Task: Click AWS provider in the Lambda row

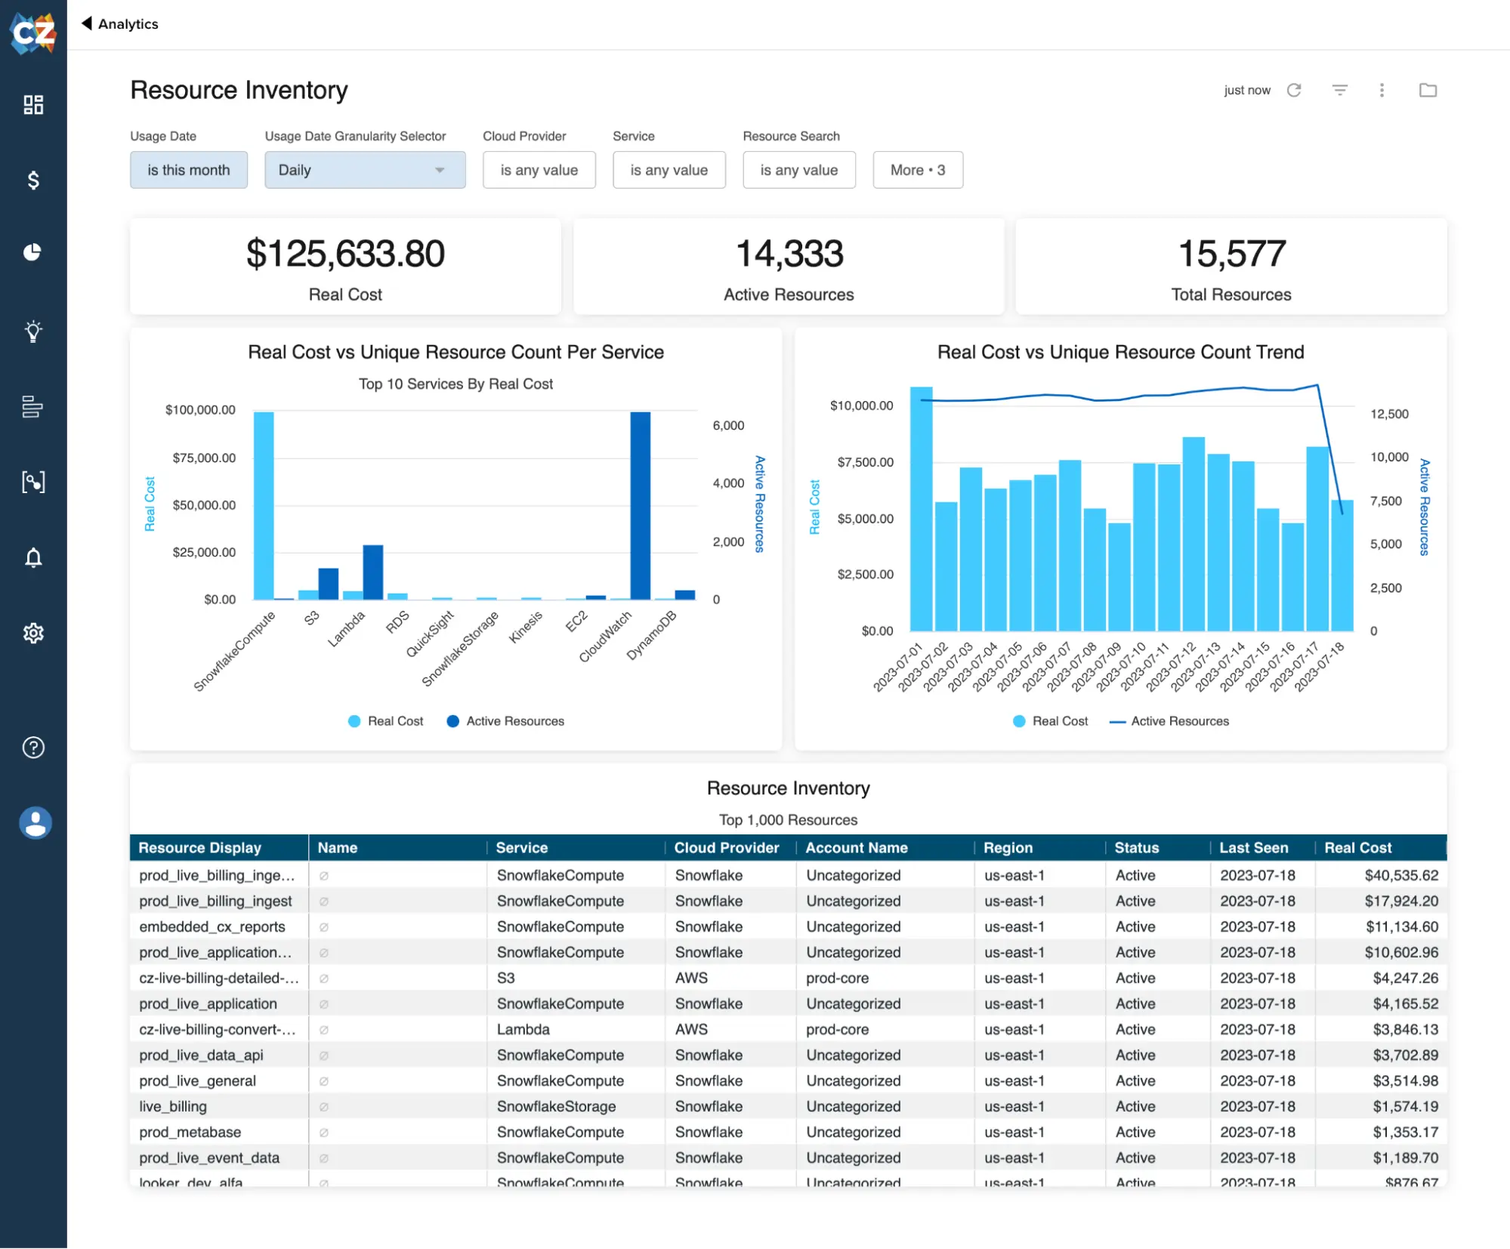Action: pyautogui.click(x=730, y=1030)
